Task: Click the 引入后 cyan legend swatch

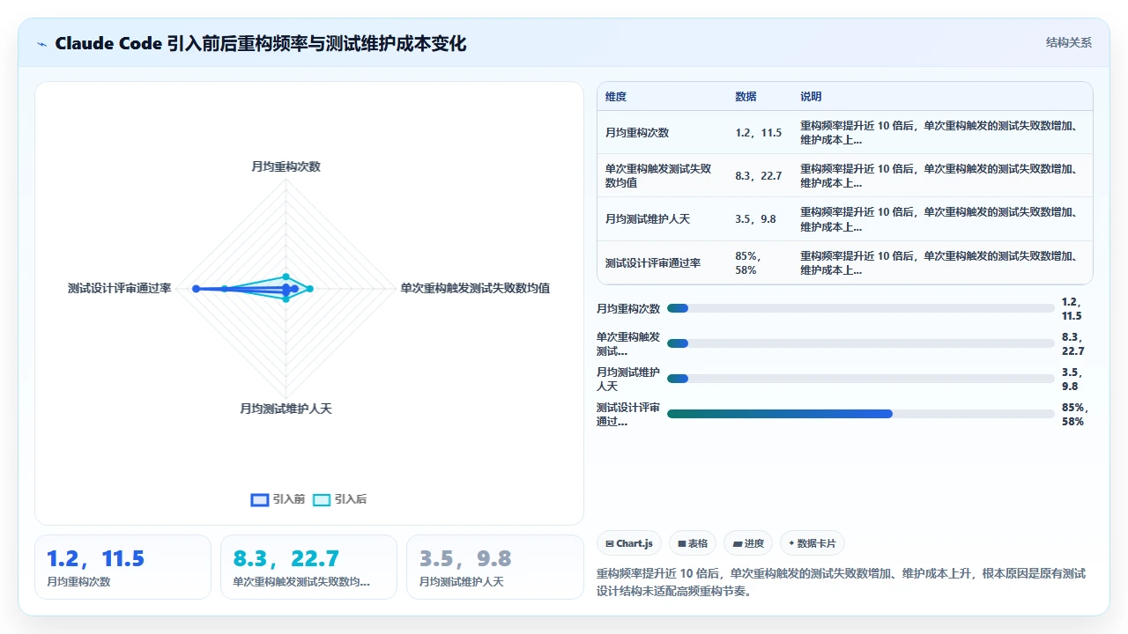Action: pos(322,499)
